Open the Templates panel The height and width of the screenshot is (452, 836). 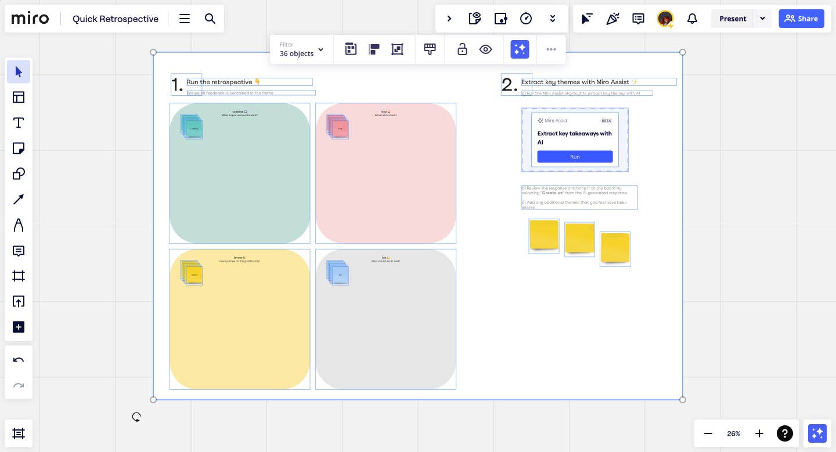19,97
